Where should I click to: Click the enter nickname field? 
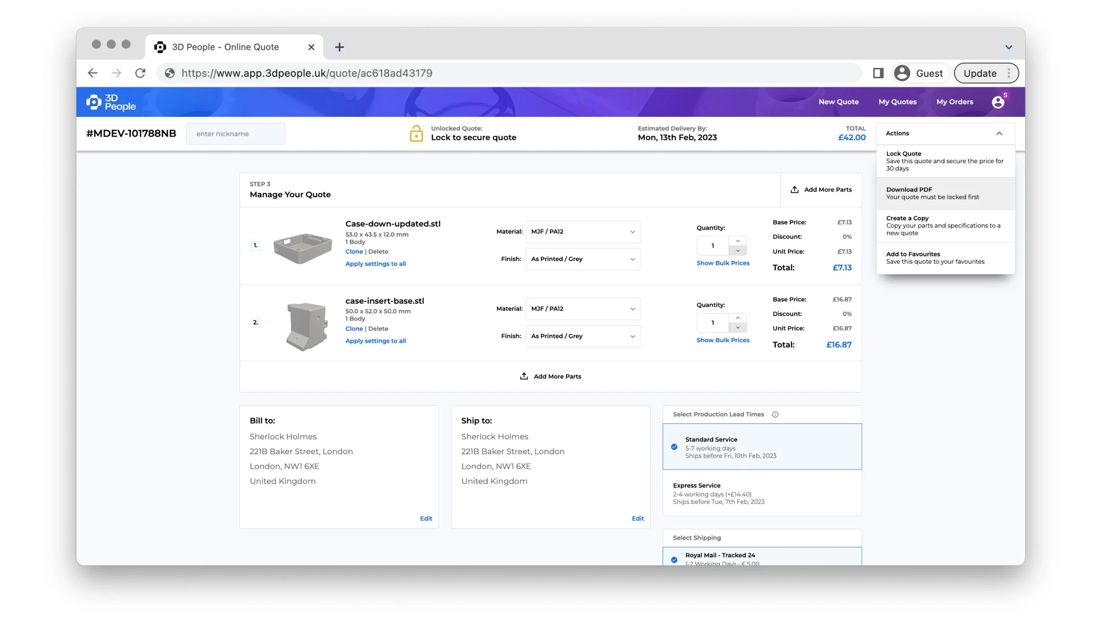pyautogui.click(x=235, y=134)
